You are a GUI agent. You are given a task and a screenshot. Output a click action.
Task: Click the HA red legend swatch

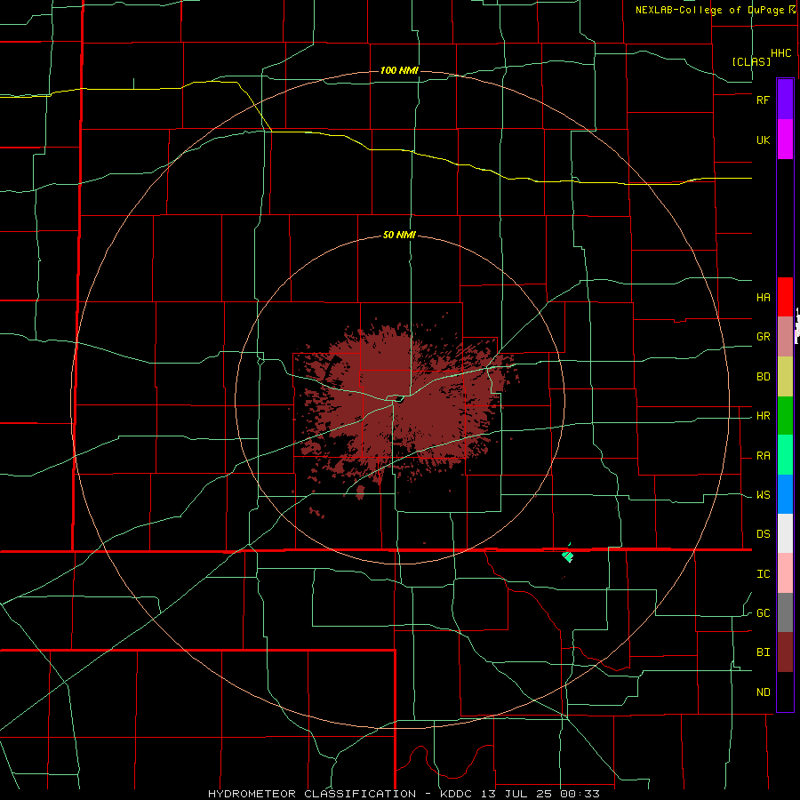[x=785, y=297]
